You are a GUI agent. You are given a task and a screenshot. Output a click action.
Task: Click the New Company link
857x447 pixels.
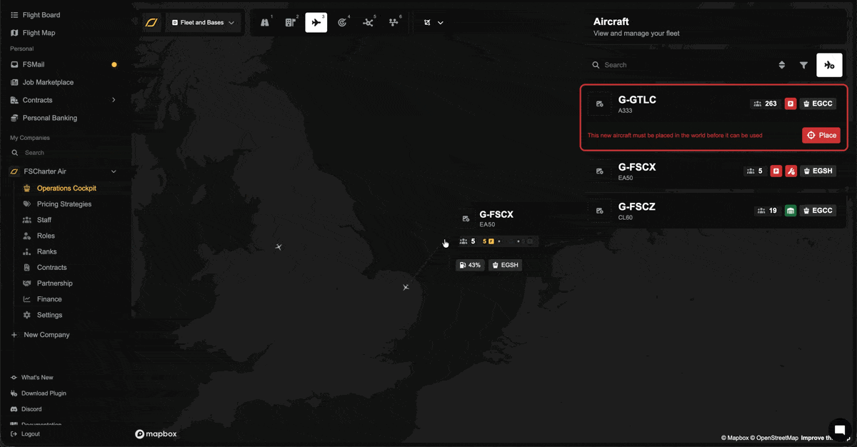click(x=46, y=335)
